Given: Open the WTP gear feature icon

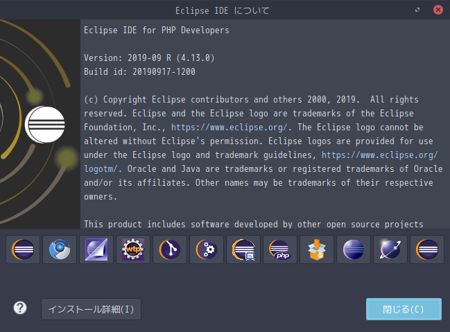Looking at the screenshot, I should coord(133,250).
